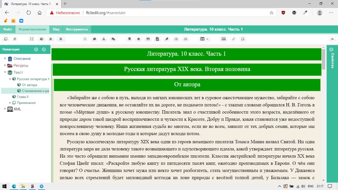
Task: Open the Инструменты tab
Action: click(77, 29)
